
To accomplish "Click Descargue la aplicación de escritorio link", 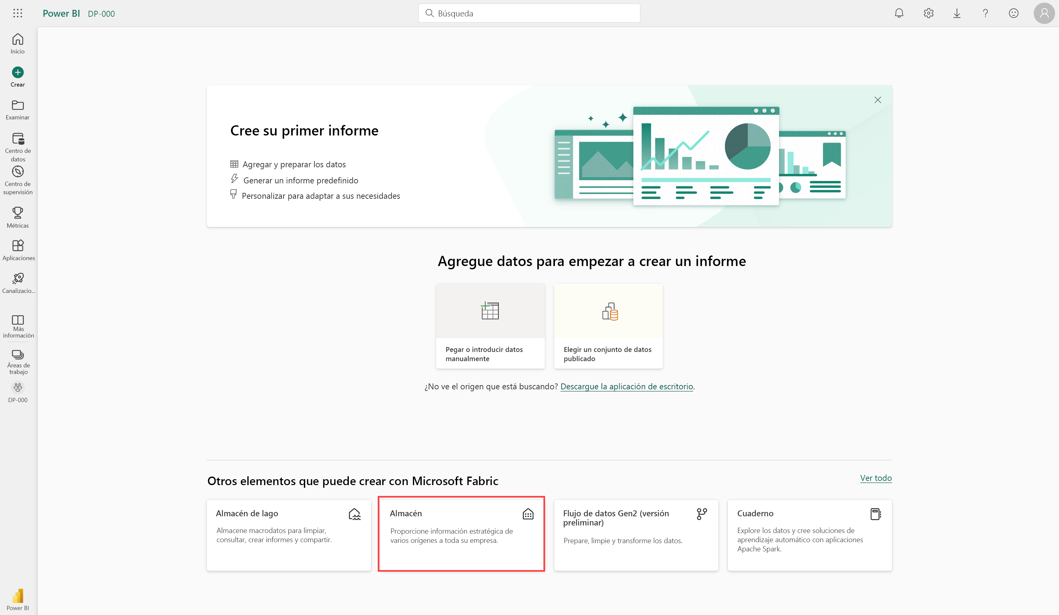I will pos(626,386).
